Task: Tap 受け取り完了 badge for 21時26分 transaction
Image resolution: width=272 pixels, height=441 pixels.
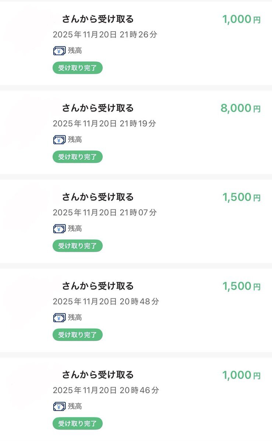Action: [x=77, y=68]
